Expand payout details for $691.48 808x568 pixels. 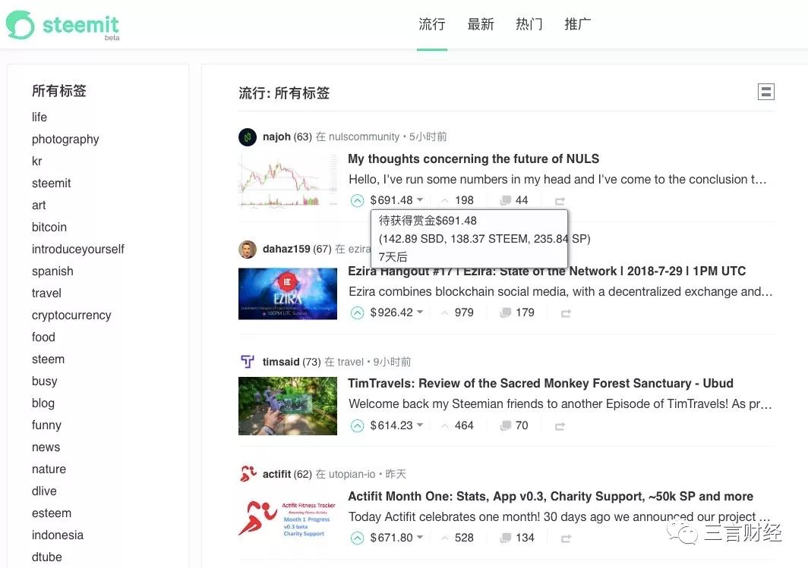(x=396, y=200)
